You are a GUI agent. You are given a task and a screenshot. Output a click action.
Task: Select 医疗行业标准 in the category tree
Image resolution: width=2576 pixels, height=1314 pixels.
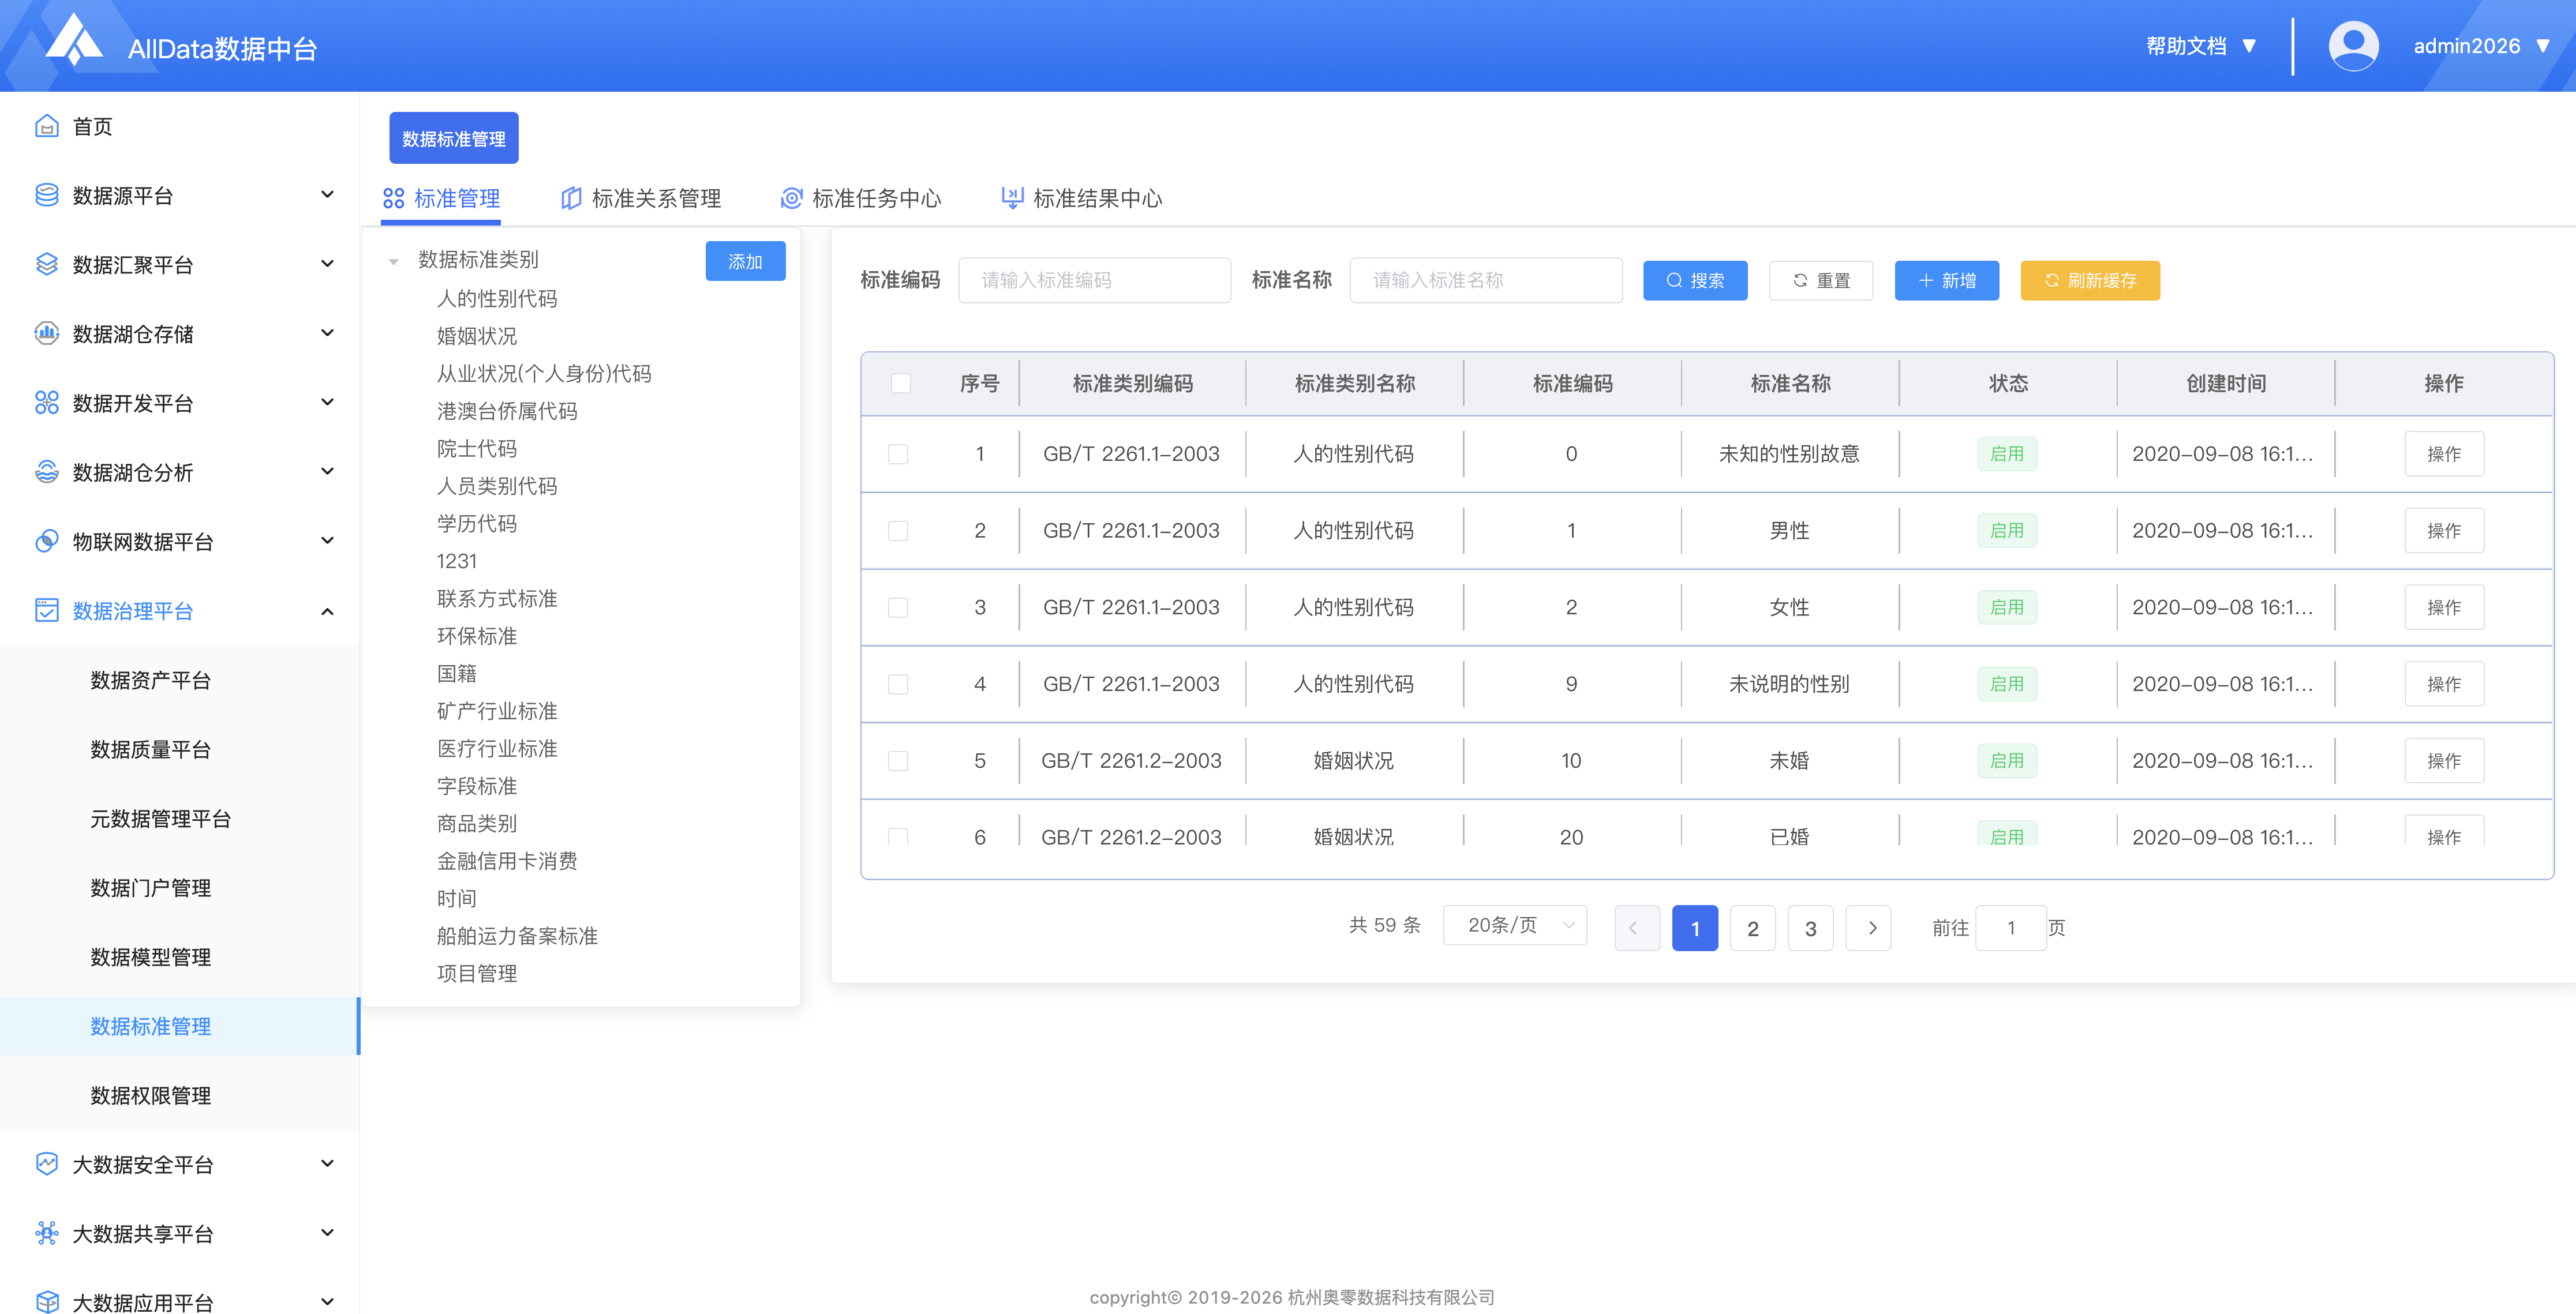tap(497, 749)
